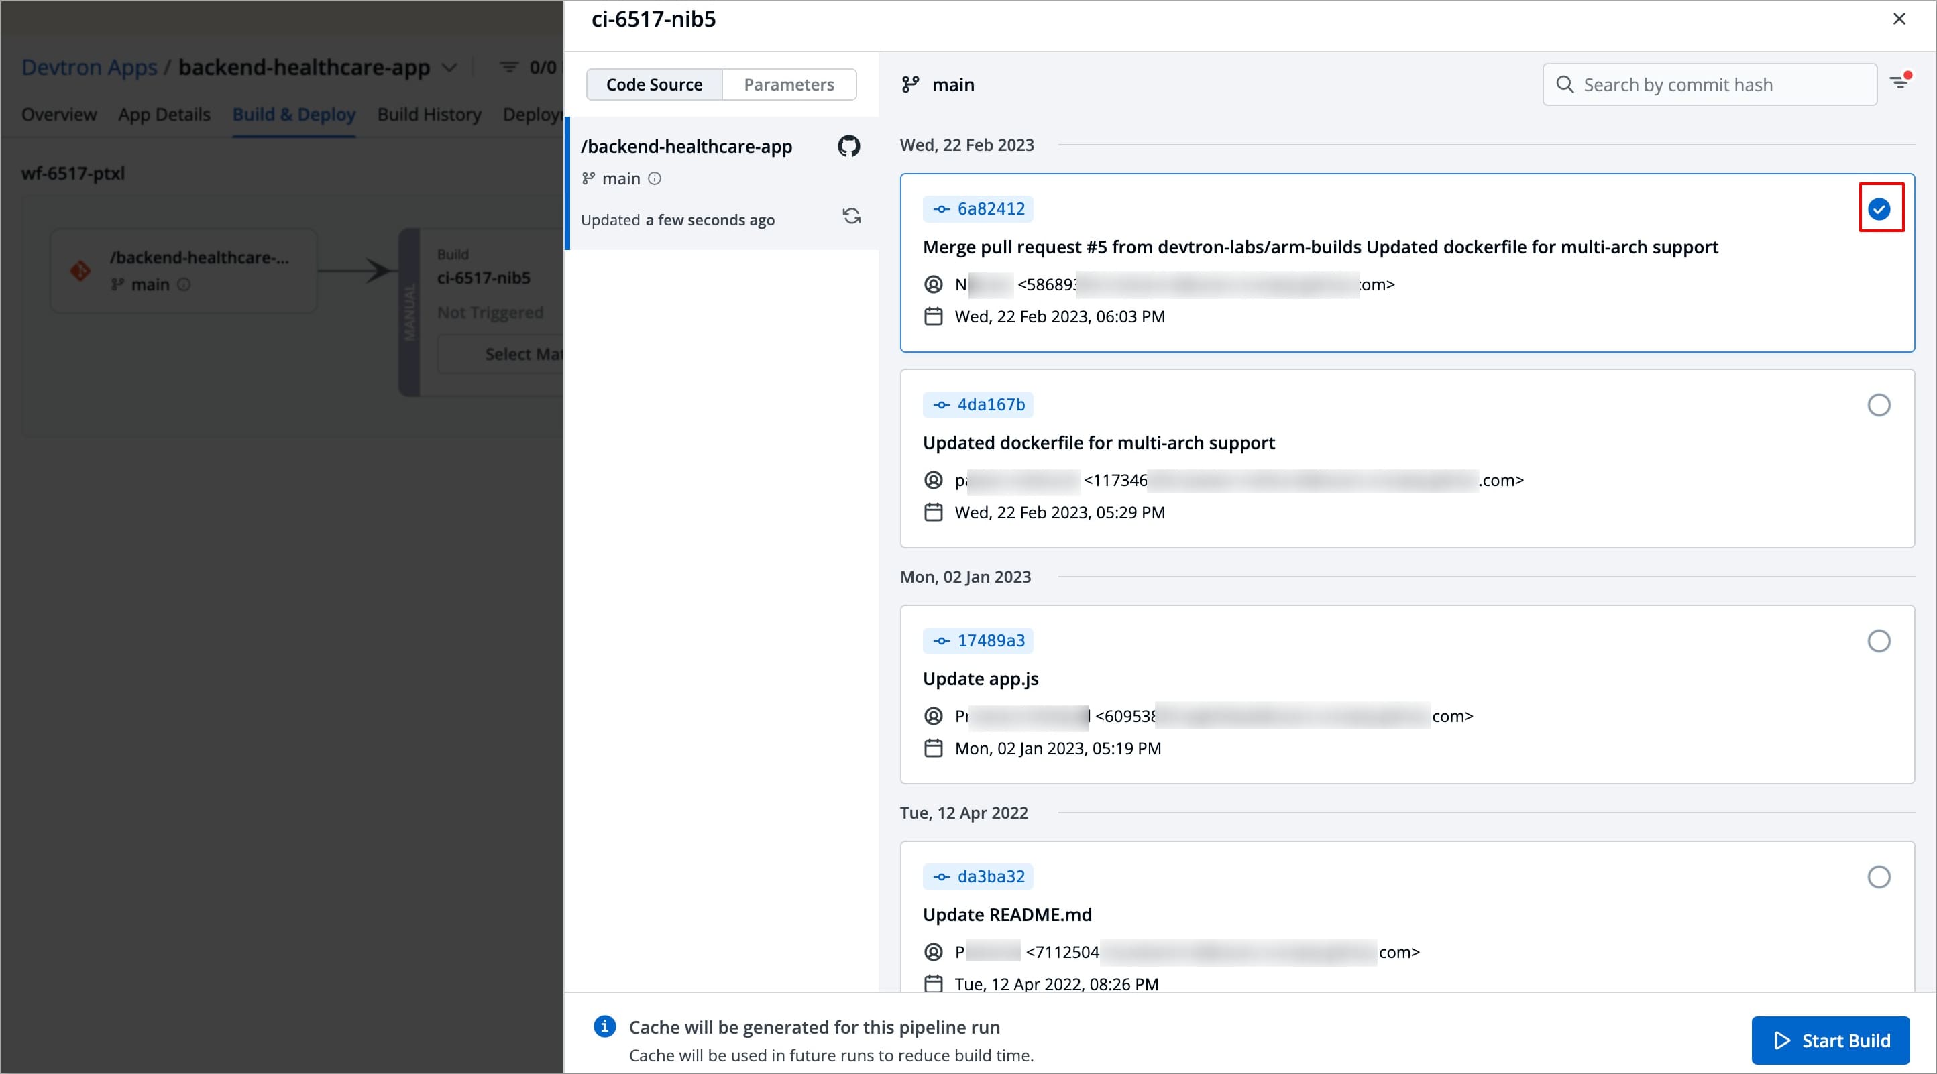1937x1074 pixels.
Task: Click the wf-6517-ptxl workflow name
Action: [73, 174]
